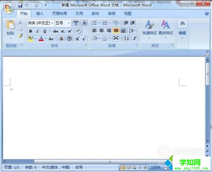Screen dimensions: 212x172
Task: Open Phonetic Guide (wén) icon
Action: [76, 23]
